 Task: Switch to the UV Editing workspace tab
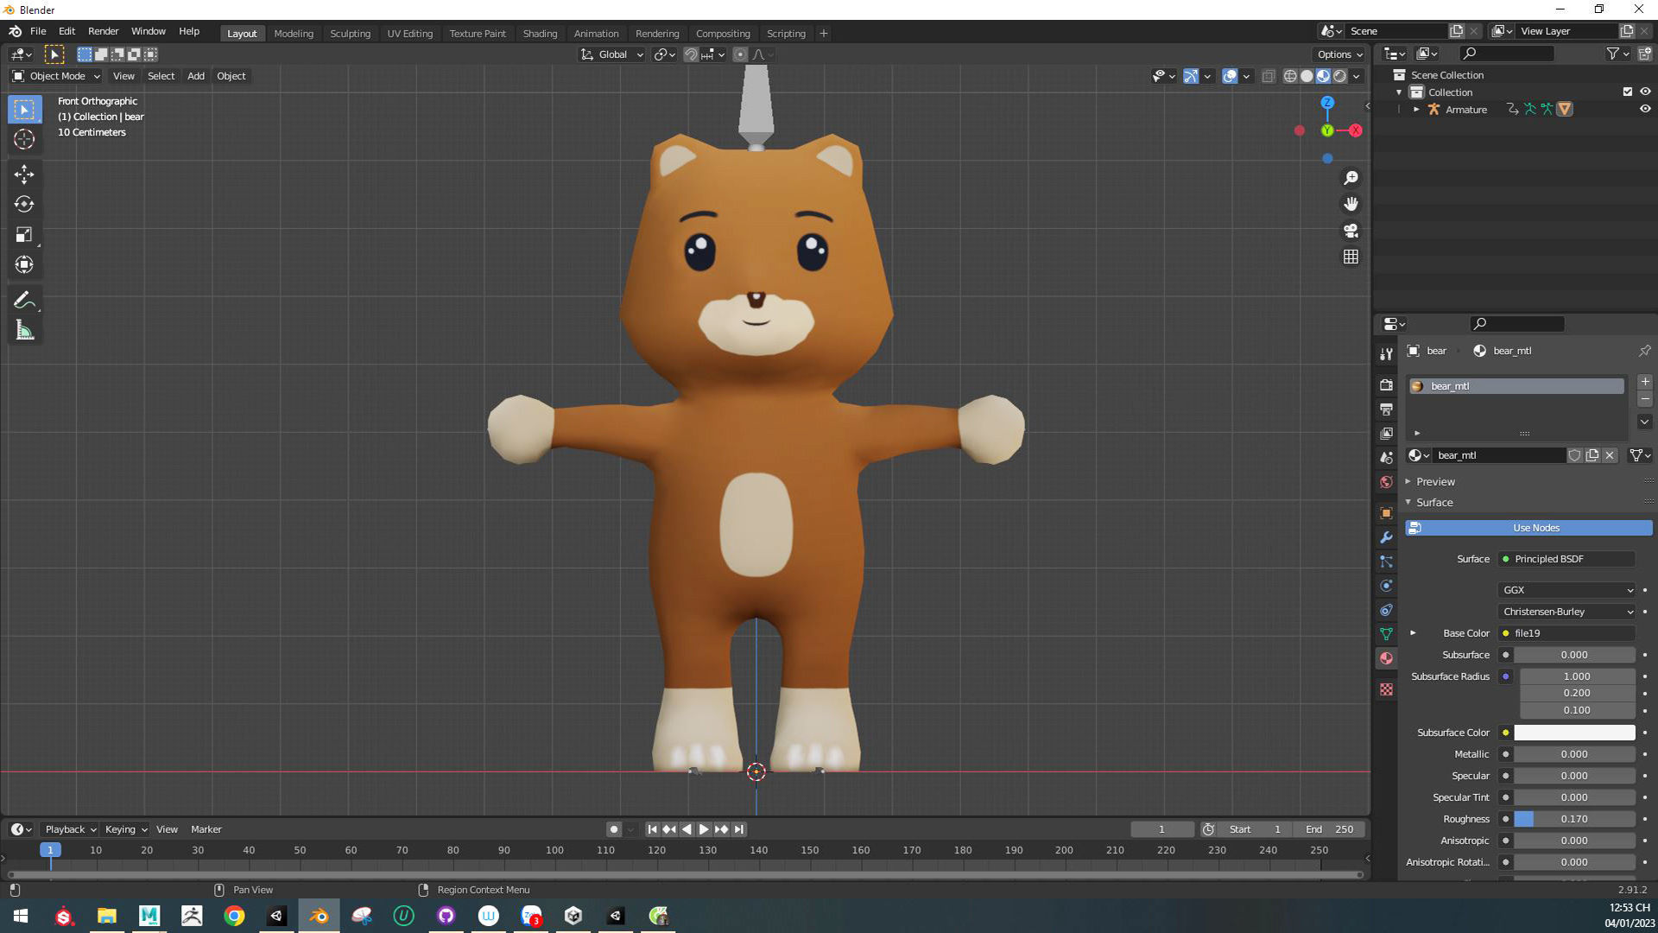(x=409, y=34)
